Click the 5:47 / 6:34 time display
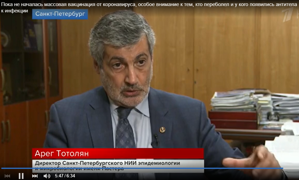The width and height of the screenshot is (299, 180). [x=65, y=176]
